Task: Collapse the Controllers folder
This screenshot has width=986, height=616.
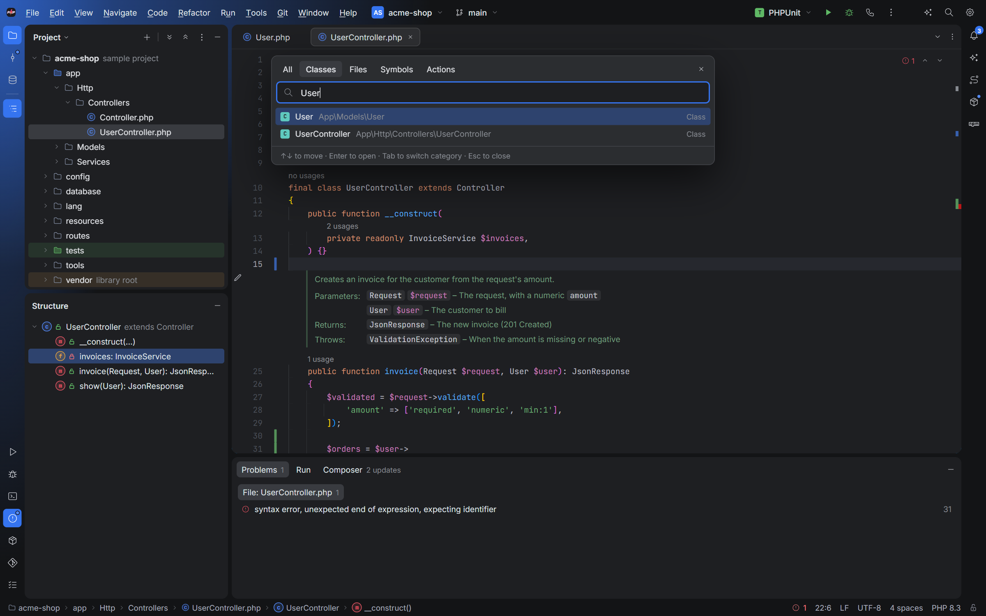Action: (68, 102)
